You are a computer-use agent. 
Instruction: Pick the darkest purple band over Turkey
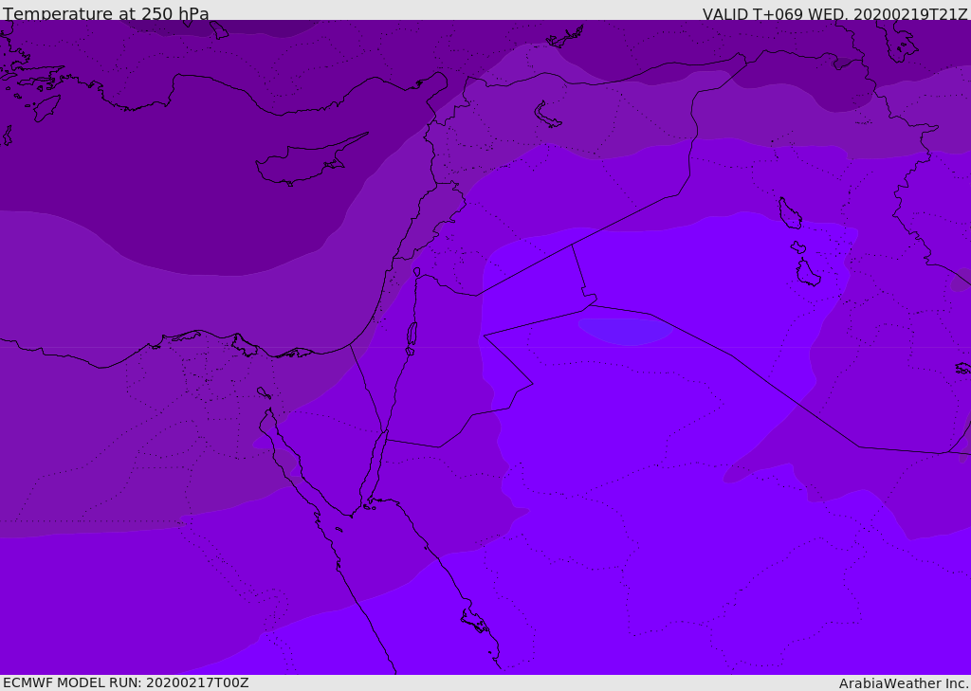(284, 38)
